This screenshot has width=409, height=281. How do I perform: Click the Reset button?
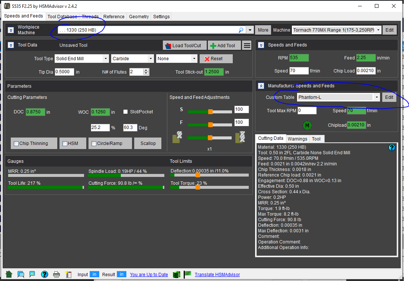click(216, 59)
